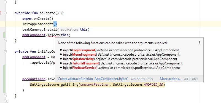
Task: Place the cursor on 'super.onCreate()' line
Action: tap(37, 18)
